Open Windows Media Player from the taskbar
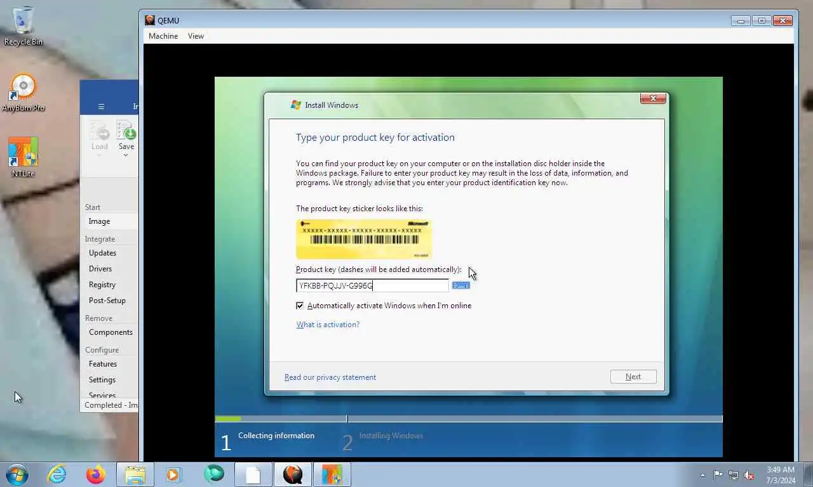Viewport: 813px width, 487px height. pos(173,474)
